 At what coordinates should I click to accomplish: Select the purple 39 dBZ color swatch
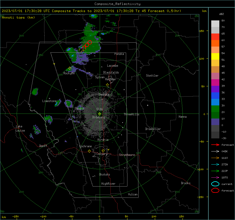point(215,89)
